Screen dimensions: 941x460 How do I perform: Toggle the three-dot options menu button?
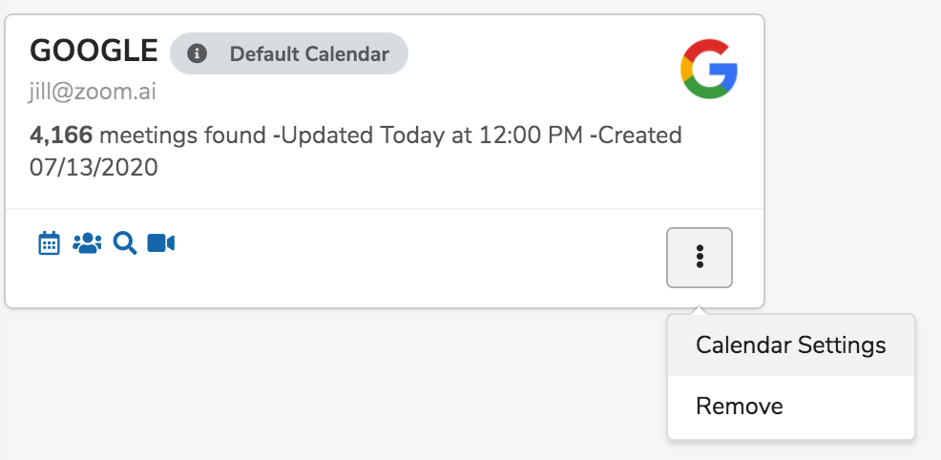coord(700,257)
